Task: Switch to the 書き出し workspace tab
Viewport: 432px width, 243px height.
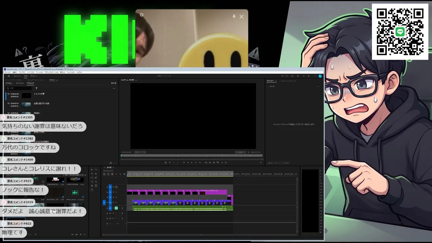Action: (x=34, y=76)
